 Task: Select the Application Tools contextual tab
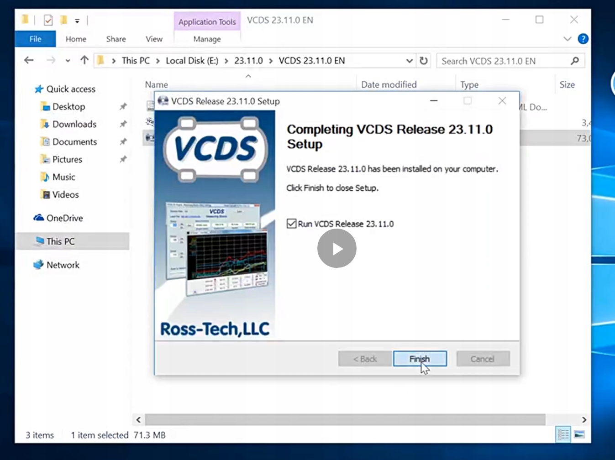207,21
